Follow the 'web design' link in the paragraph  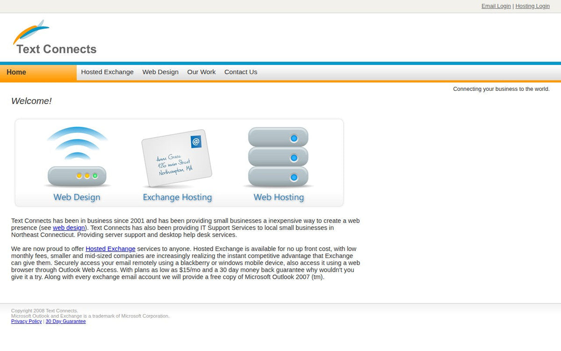point(69,228)
